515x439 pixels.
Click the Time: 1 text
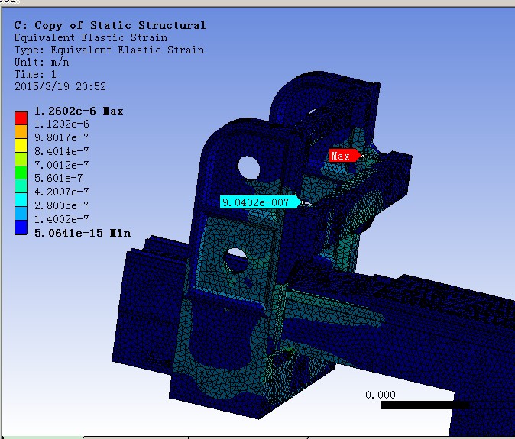tap(35, 74)
